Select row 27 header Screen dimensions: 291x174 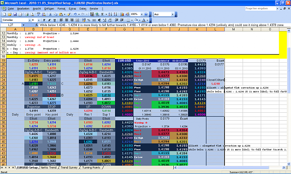point(3,91)
